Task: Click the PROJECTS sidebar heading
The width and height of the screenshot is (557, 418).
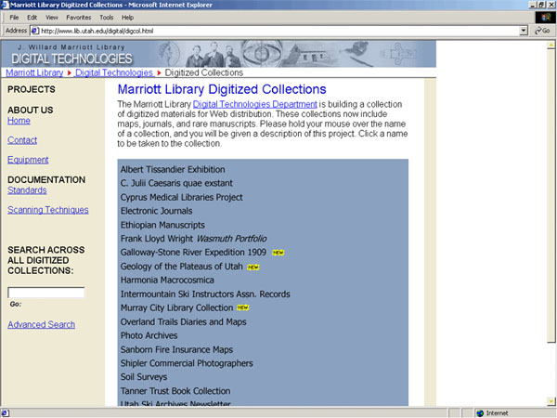Action: [32, 89]
